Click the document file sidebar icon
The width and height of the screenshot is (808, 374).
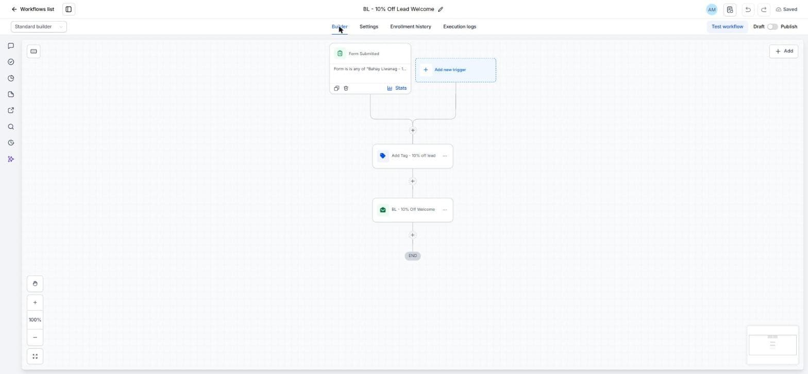click(x=11, y=94)
